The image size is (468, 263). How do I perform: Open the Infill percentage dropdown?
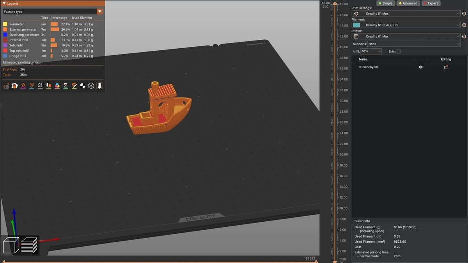point(371,51)
